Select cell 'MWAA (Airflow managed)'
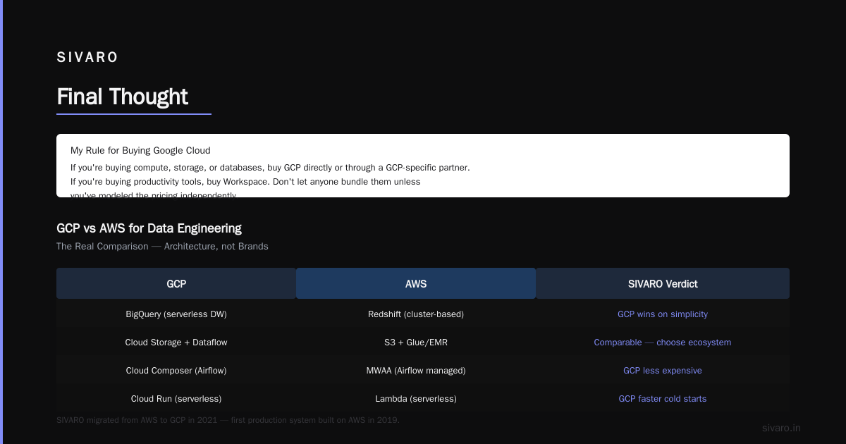The height and width of the screenshot is (444, 846). pos(416,371)
